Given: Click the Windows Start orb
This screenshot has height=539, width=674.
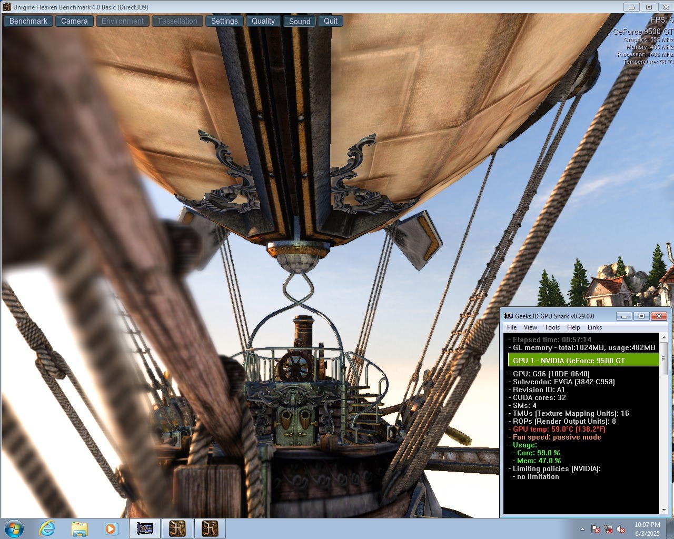Looking at the screenshot, I should point(14,528).
